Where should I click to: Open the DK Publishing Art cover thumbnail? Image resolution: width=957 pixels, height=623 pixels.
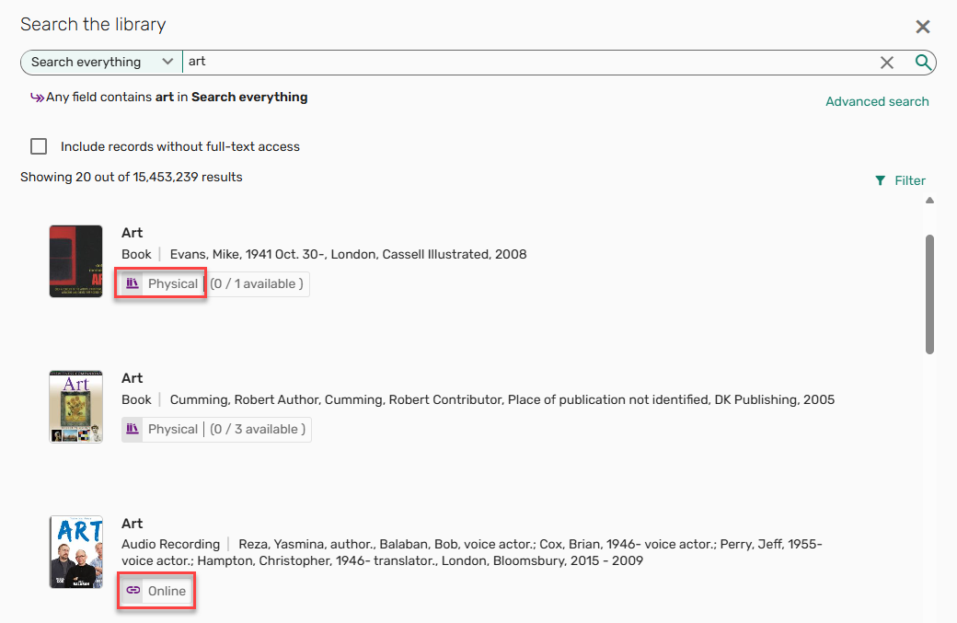pyautogui.click(x=75, y=407)
